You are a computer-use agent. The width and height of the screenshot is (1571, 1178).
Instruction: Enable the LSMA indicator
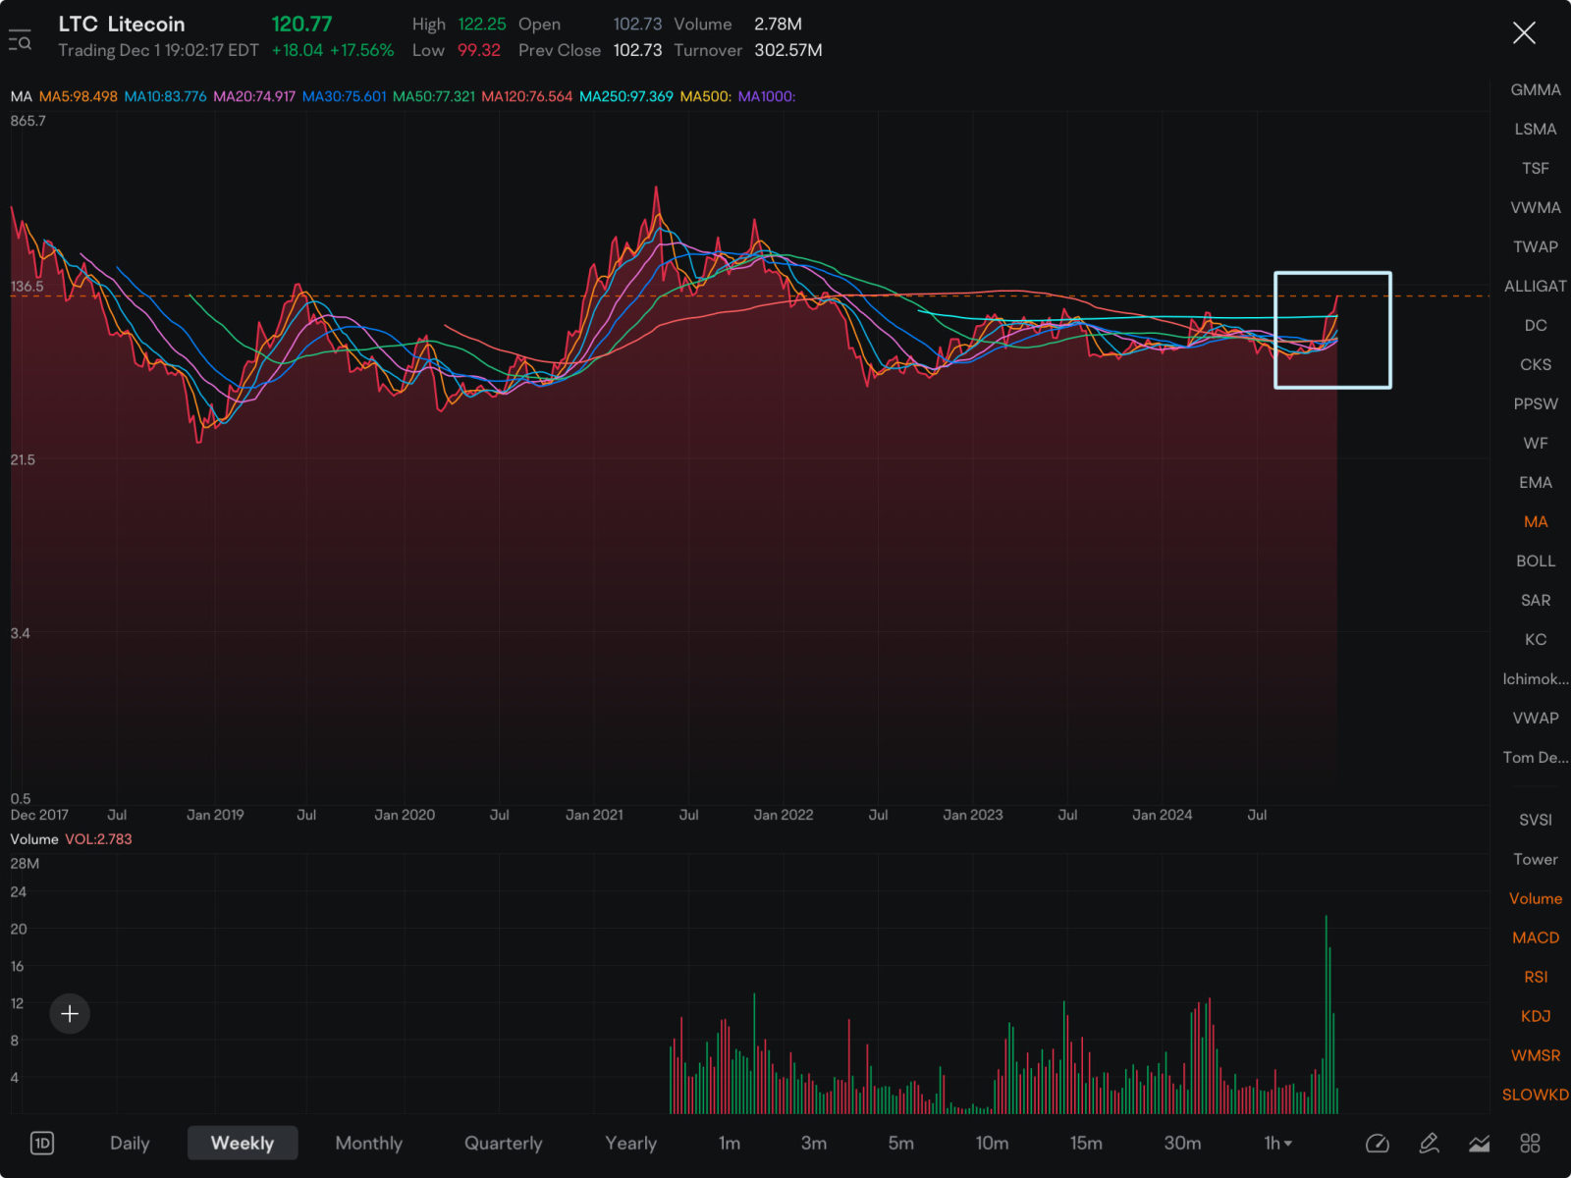(1536, 129)
